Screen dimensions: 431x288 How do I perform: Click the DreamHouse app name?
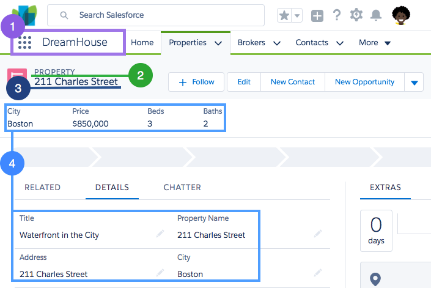tap(75, 42)
